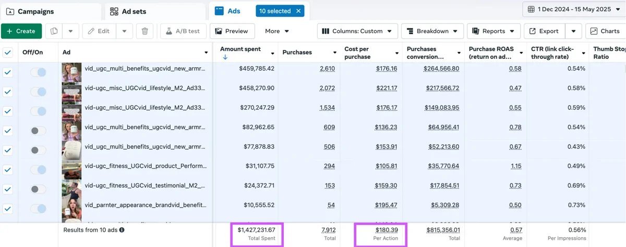The image size is (626, 247).
Task: Click the delete trash icon
Action: (x=145, y=31)
